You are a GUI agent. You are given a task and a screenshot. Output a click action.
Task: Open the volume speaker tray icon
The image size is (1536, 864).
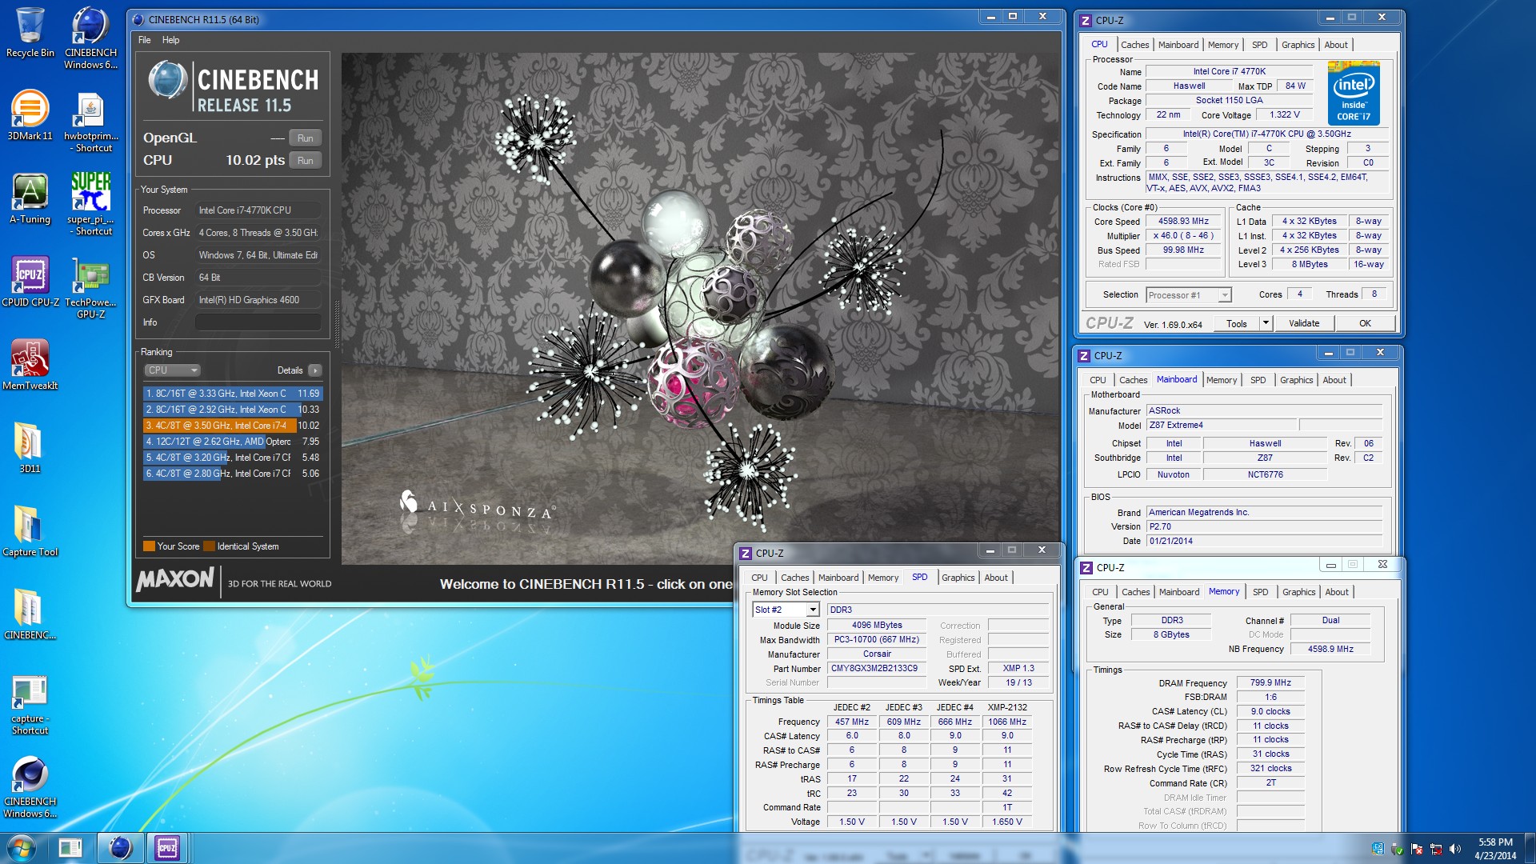(x=1454, y=849)
